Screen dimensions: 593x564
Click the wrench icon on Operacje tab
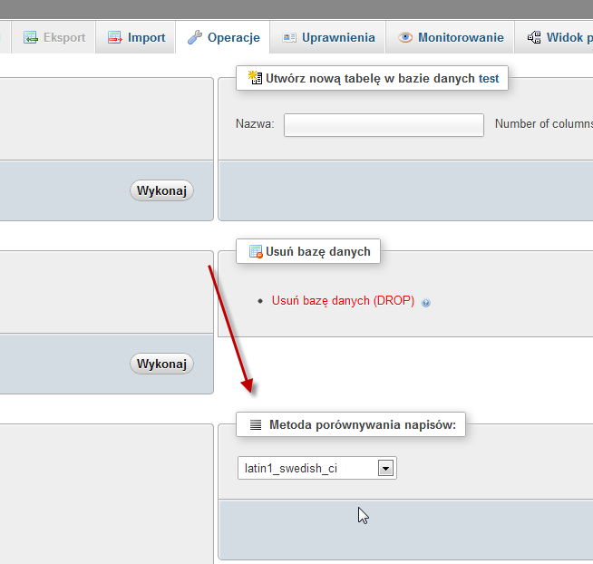[195, 38]
